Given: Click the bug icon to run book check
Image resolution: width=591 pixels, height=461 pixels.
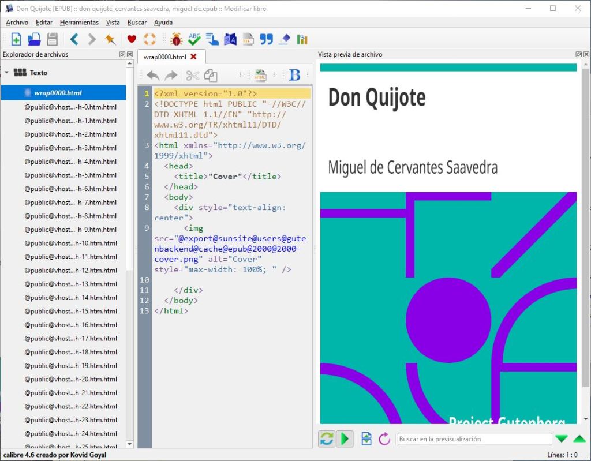Looking at the screenshot, I should (x=177, y=39).
